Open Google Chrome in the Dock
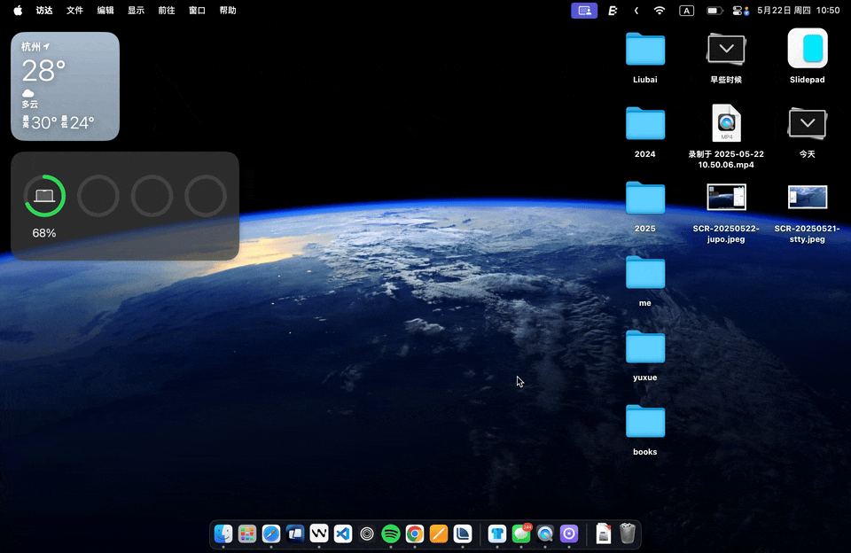Screen dimensions: 851x553 pos(415,534)
